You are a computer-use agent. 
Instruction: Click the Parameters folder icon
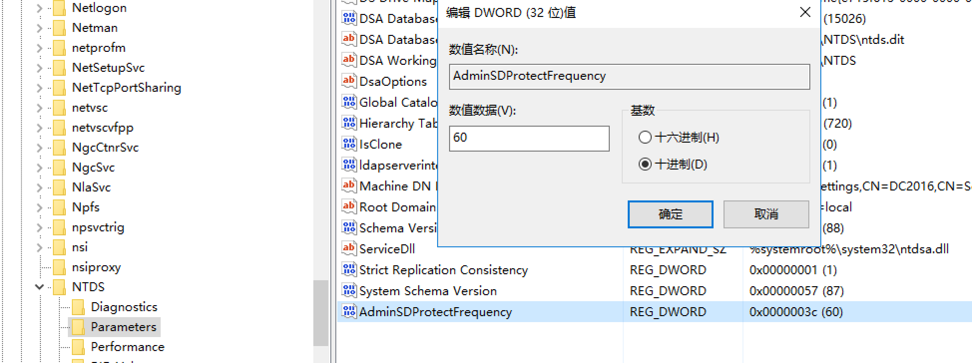tap(78, 327)
